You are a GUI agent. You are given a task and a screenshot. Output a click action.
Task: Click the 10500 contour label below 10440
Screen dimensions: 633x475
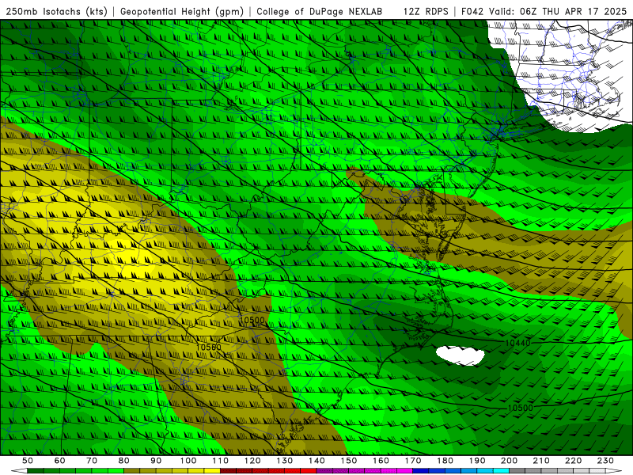pyautogui.click(x=520, y=408)
